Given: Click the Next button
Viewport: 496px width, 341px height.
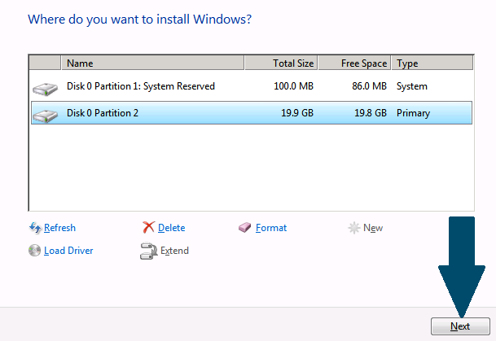Looking at the screenshot, I should [x=460, y=326].
